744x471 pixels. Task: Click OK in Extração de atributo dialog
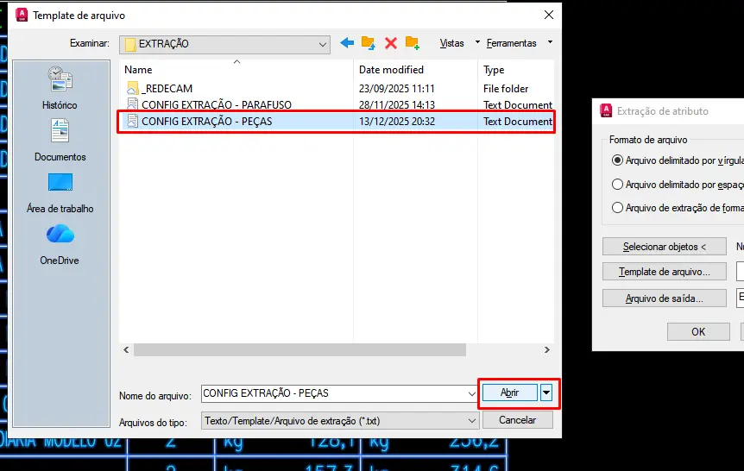click(698, 331)
